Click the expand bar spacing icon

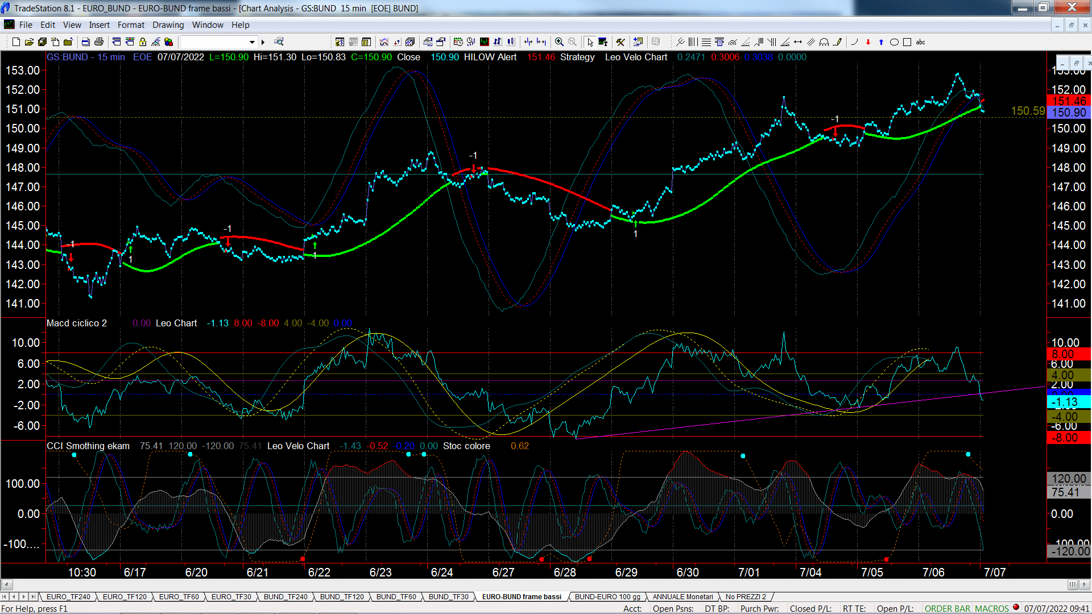(x=541, y=42)
